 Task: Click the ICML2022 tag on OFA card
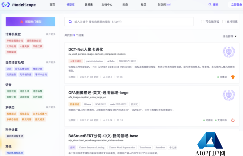click(x=100, y=104)
